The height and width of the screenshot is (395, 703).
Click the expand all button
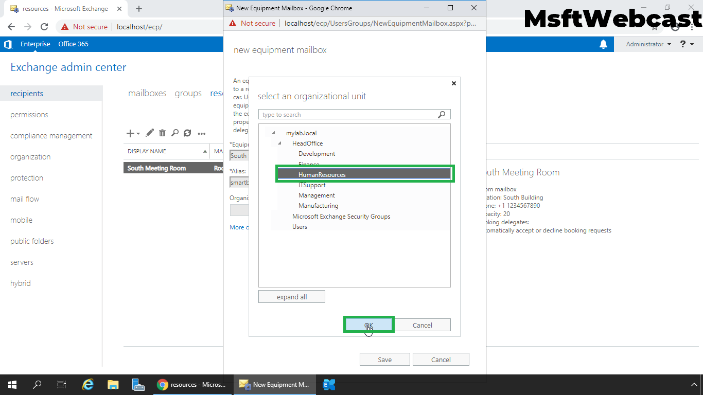[x=292, y=297]
